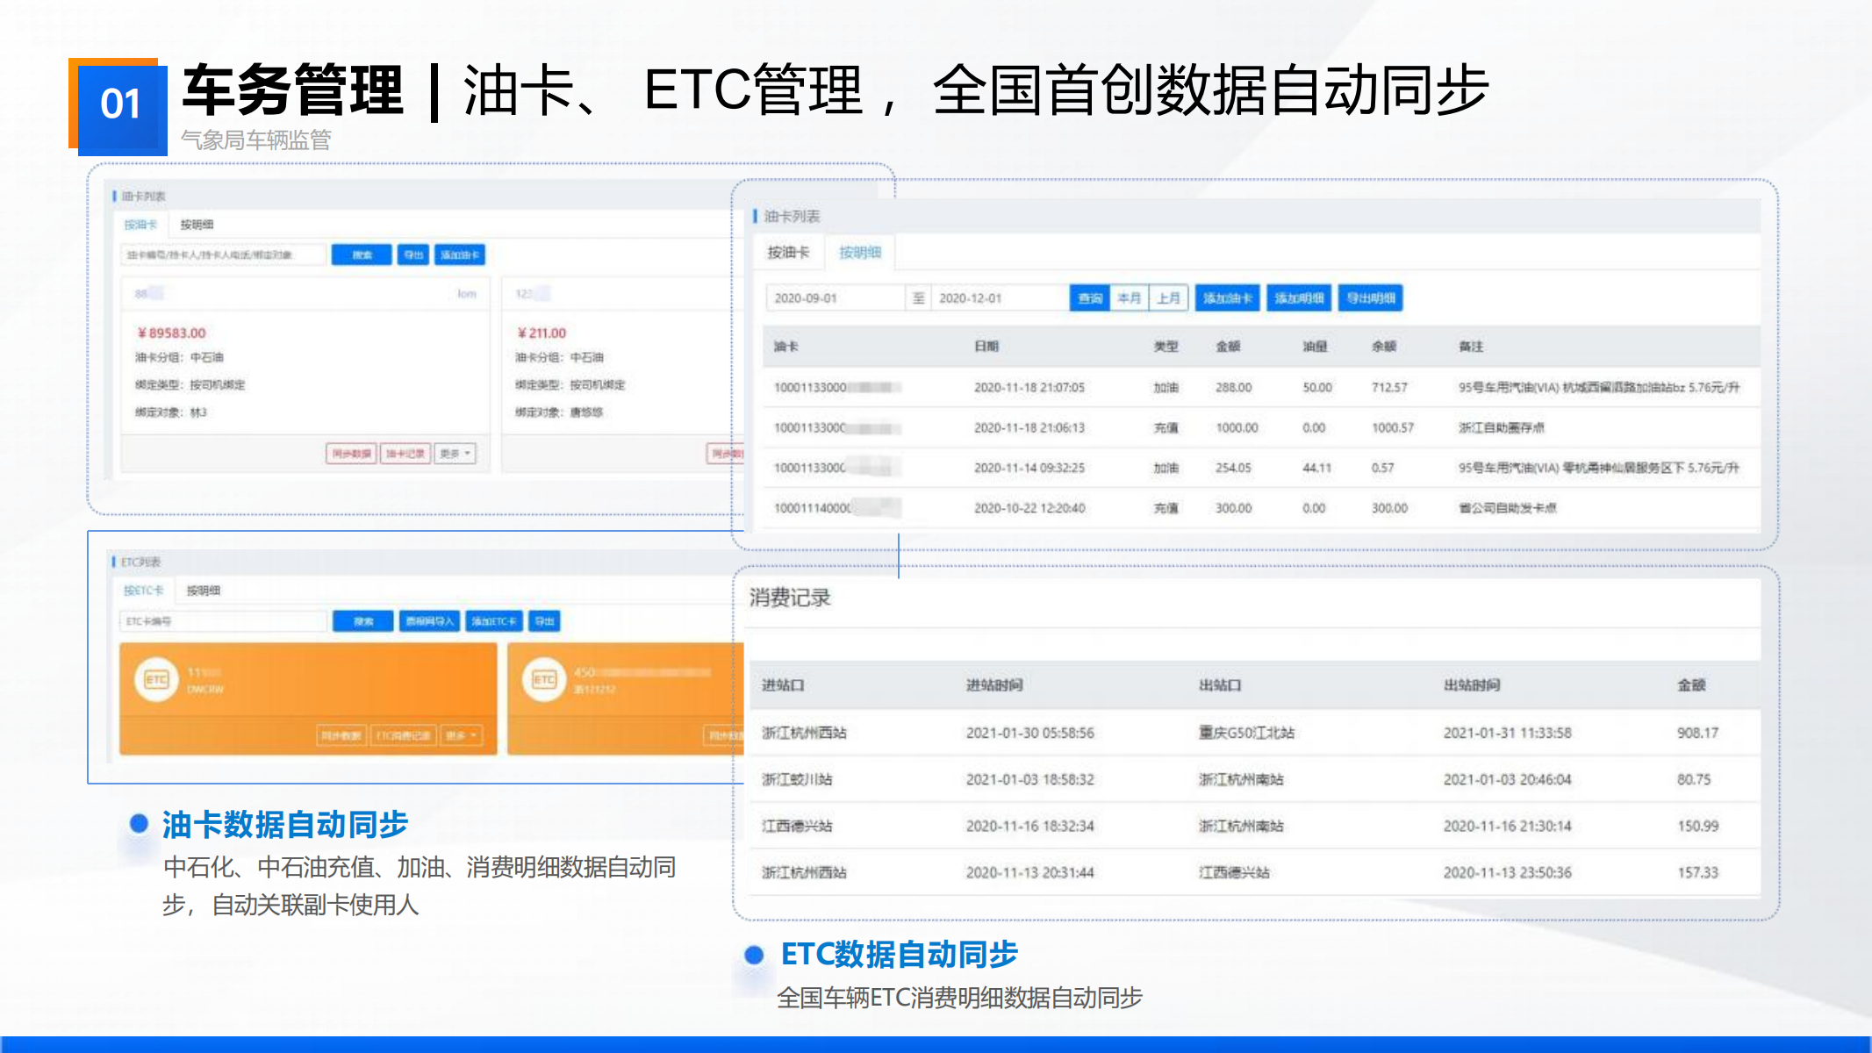
Task: Toggle the 本月 quick date filter
Action: tap(1130, 298)
